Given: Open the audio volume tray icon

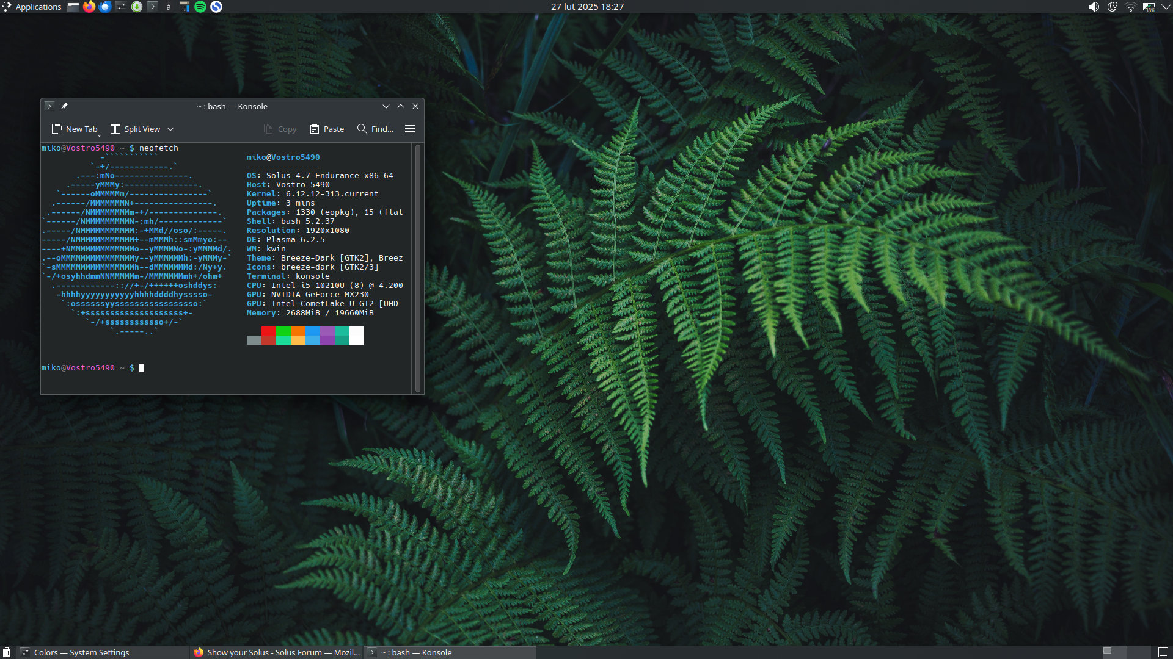Looking at the screenshot, I should coord(1094,7).
